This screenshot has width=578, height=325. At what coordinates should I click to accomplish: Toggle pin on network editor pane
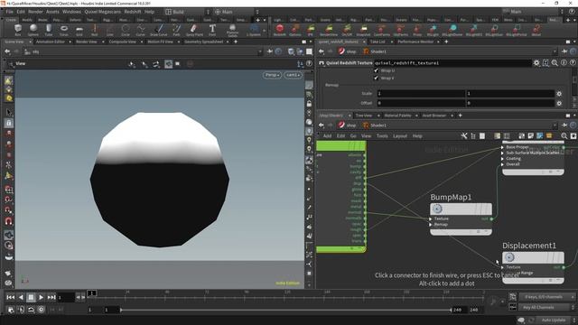tap(564, 125)
